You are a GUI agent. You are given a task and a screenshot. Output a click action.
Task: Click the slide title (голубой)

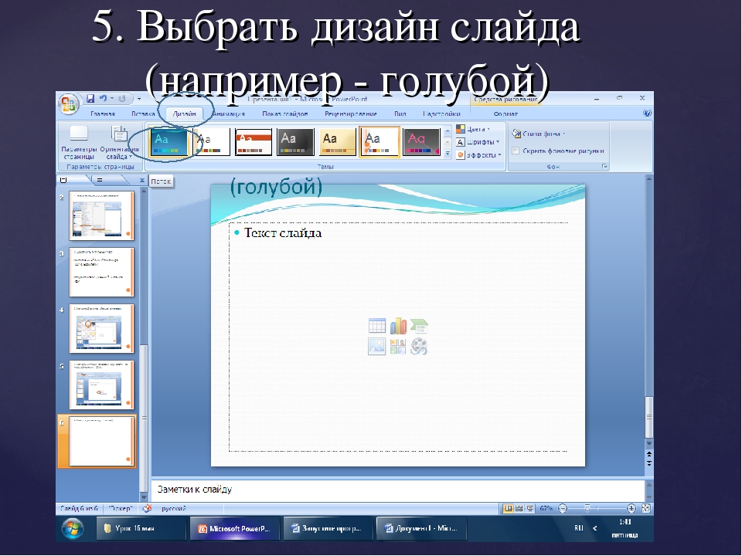coord(276,187)
